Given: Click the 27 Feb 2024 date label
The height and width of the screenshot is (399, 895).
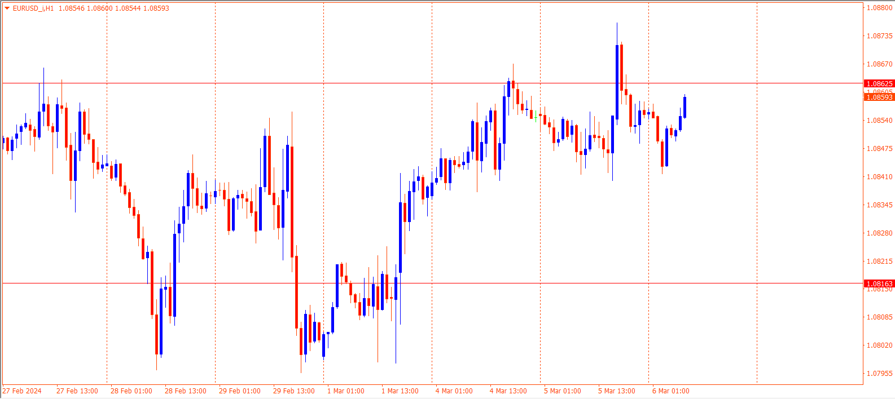Looking at the screenshot, I should coord(22,391).
